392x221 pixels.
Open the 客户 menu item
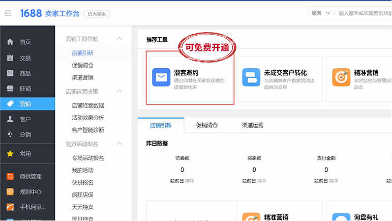(x=27, y=119)
